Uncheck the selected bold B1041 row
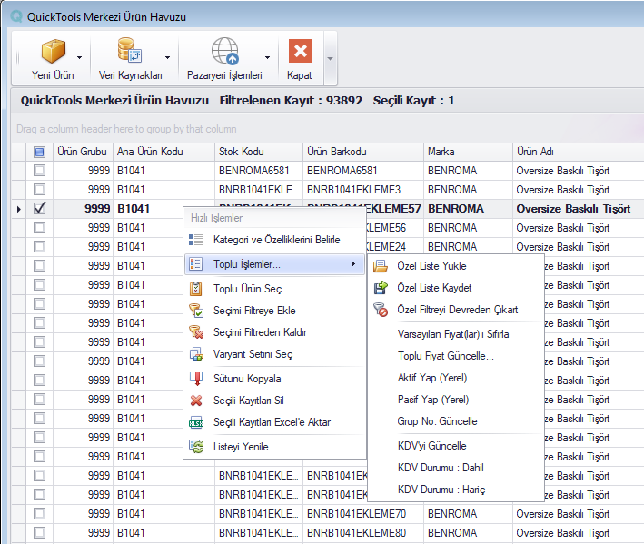The width and height of the screenshot is (644, 544). click(x=39, y=209)
